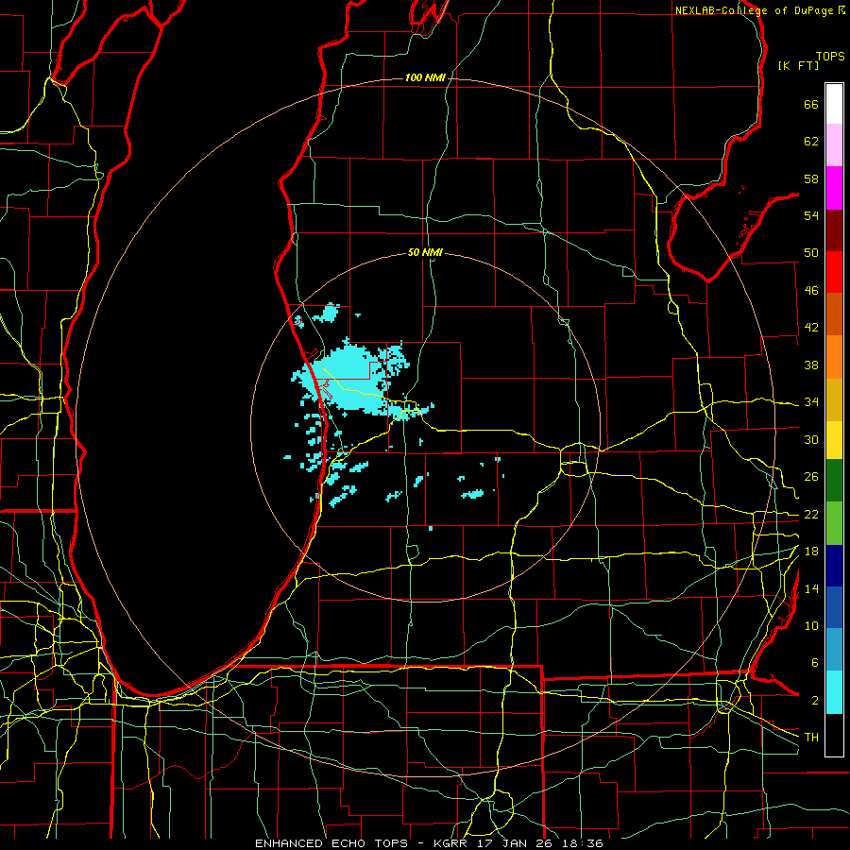Viewport: 850px width, 850px height.
Task: Click the legend value 2
Action: click(814, 701)
